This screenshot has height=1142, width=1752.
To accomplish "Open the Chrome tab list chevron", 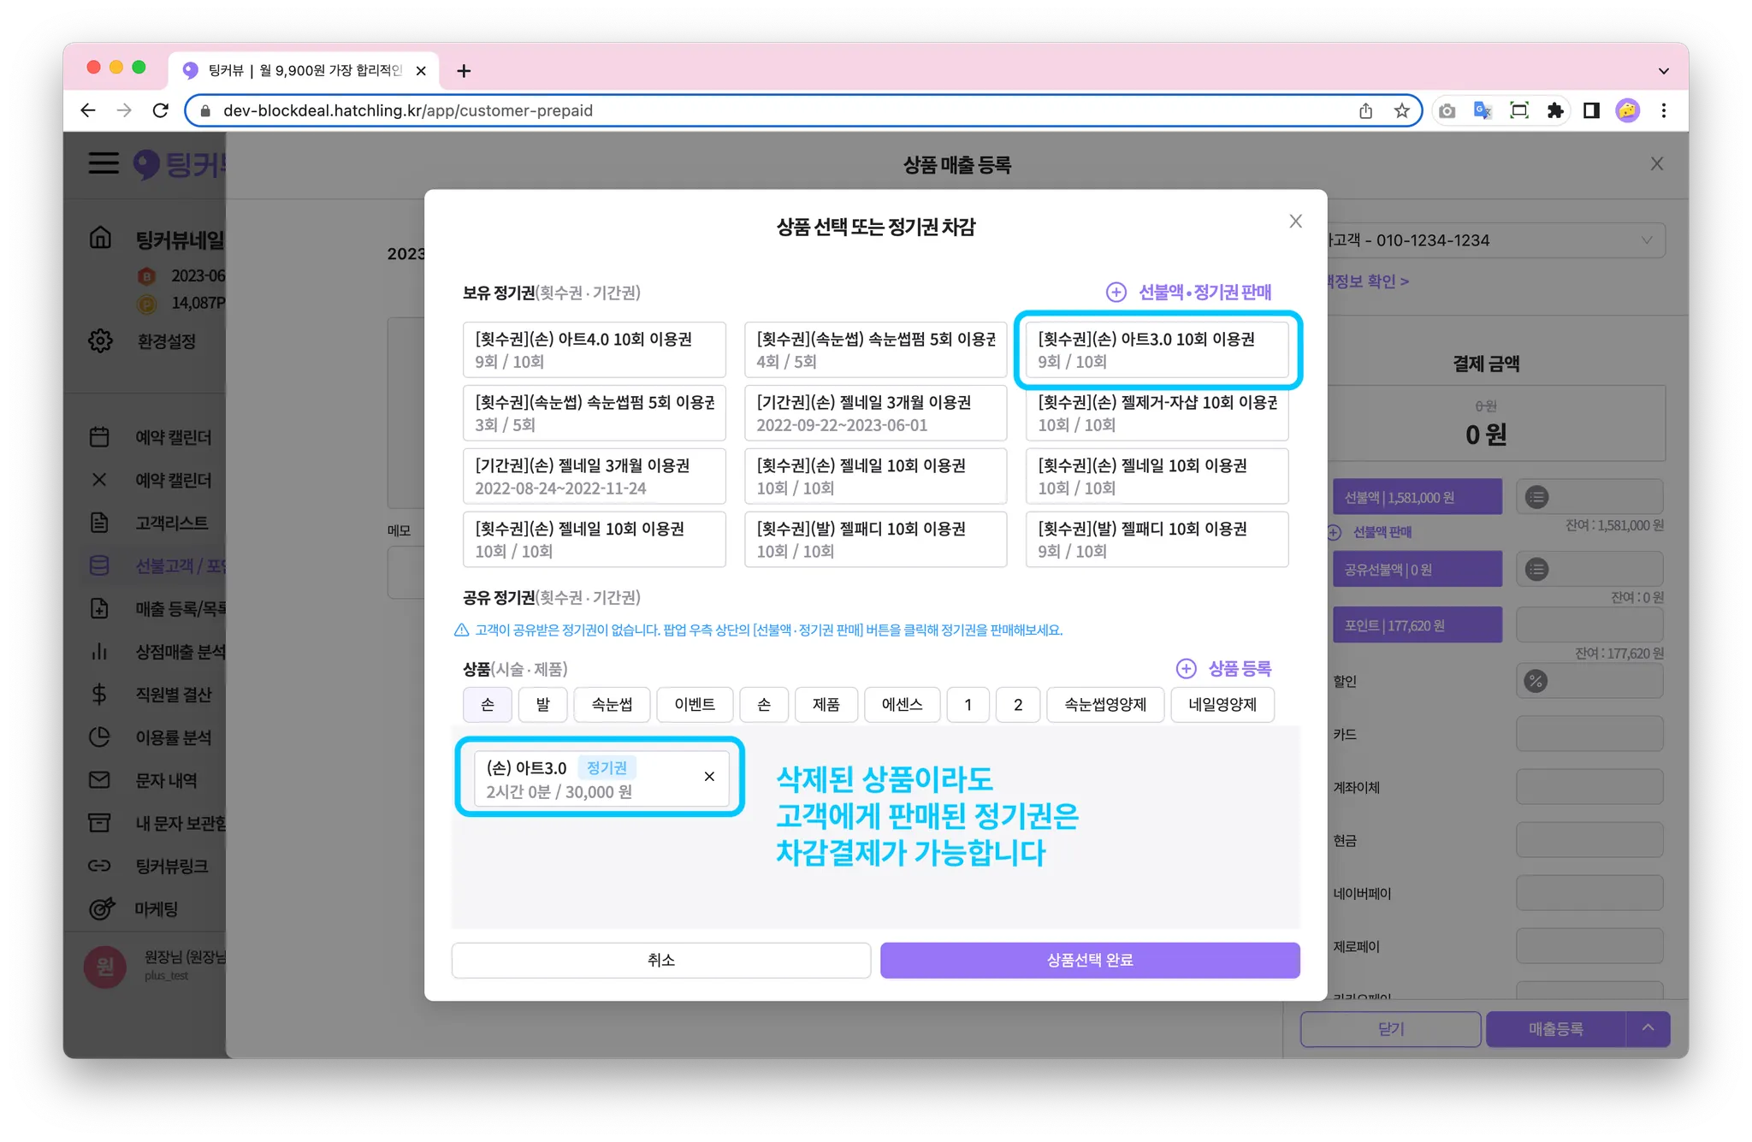I will click(1663, 71).
